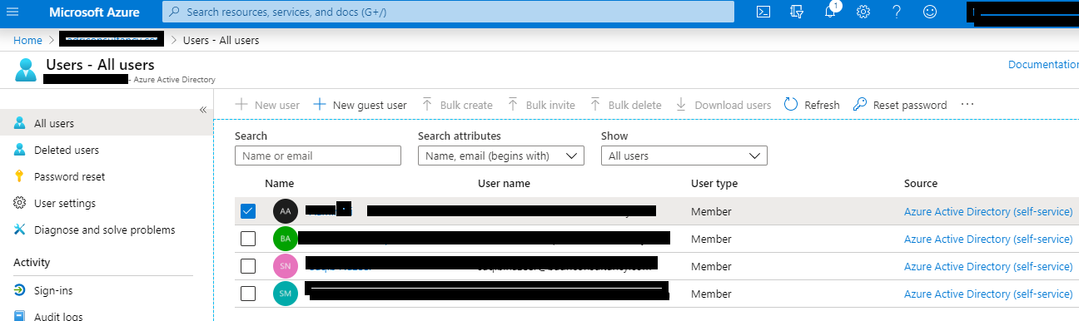
Task: Click Users - All users breadcrumb
Action: pos(221,40)
